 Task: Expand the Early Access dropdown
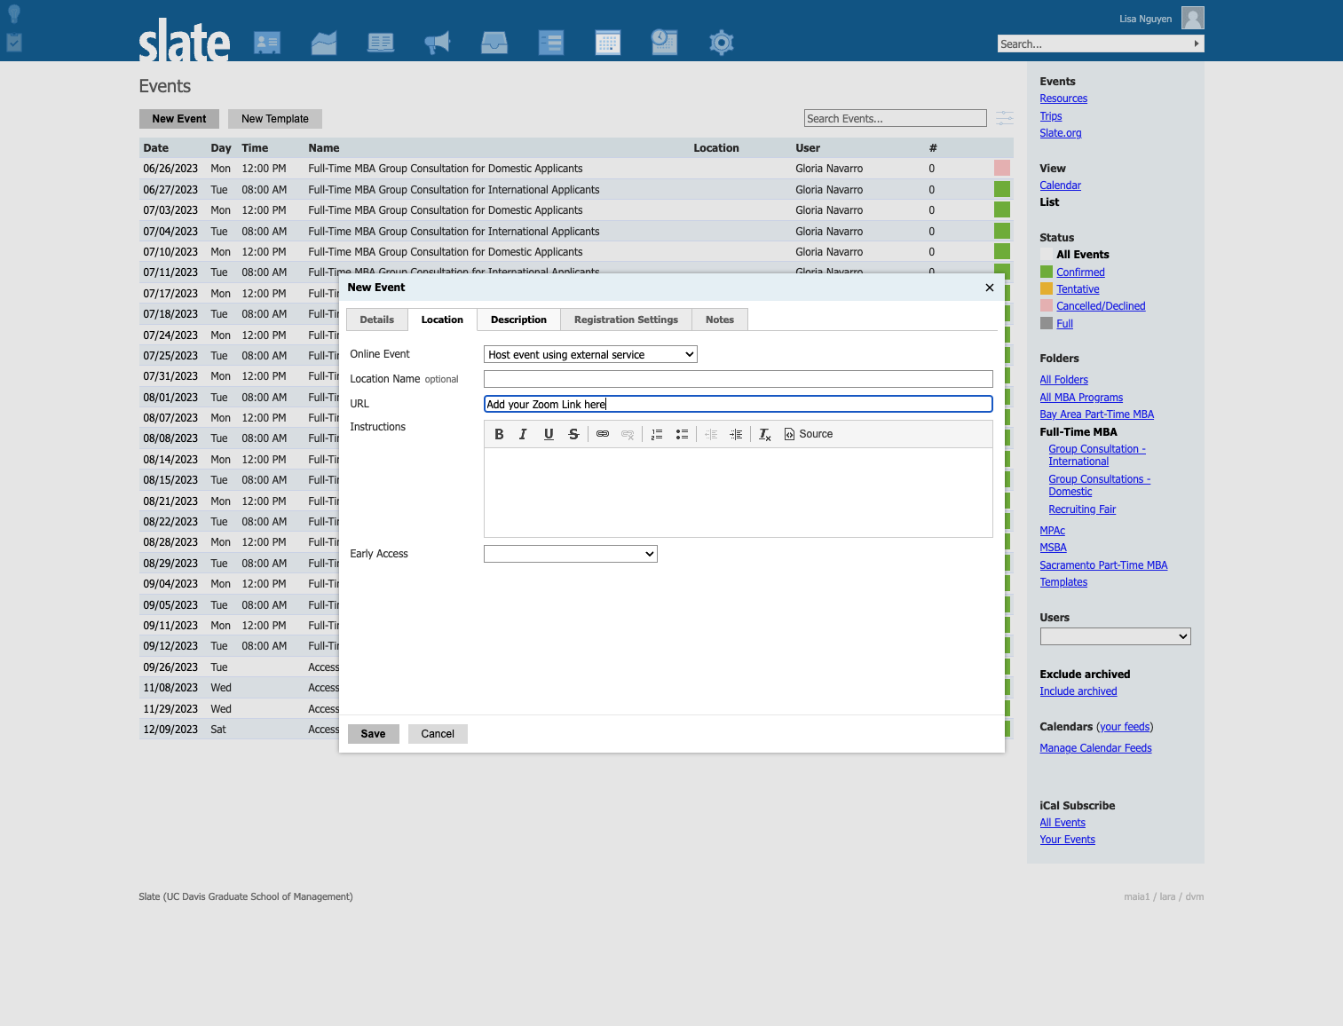tap(571, 554)
